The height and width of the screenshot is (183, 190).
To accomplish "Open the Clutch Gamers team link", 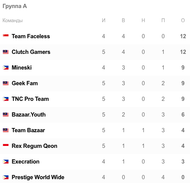I will [x=31, y=52].
